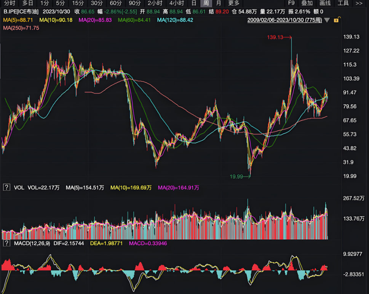Open the MACD indicator help icon

tap(6, 243)
